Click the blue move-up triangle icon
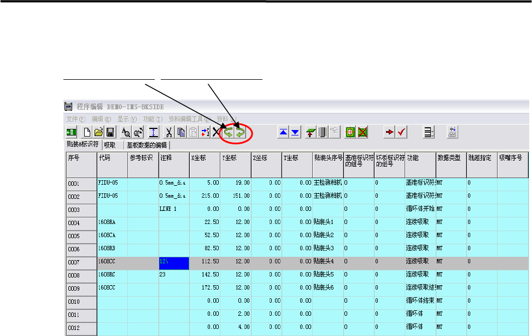The height and width of the screenshot is (336, 532). point(283,132)
